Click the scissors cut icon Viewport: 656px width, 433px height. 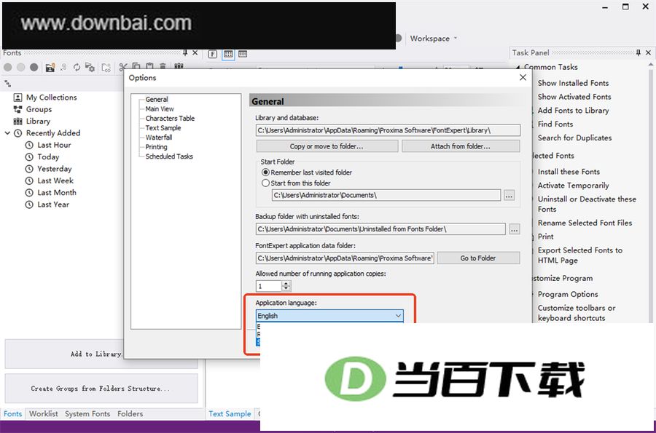[122, 67]
